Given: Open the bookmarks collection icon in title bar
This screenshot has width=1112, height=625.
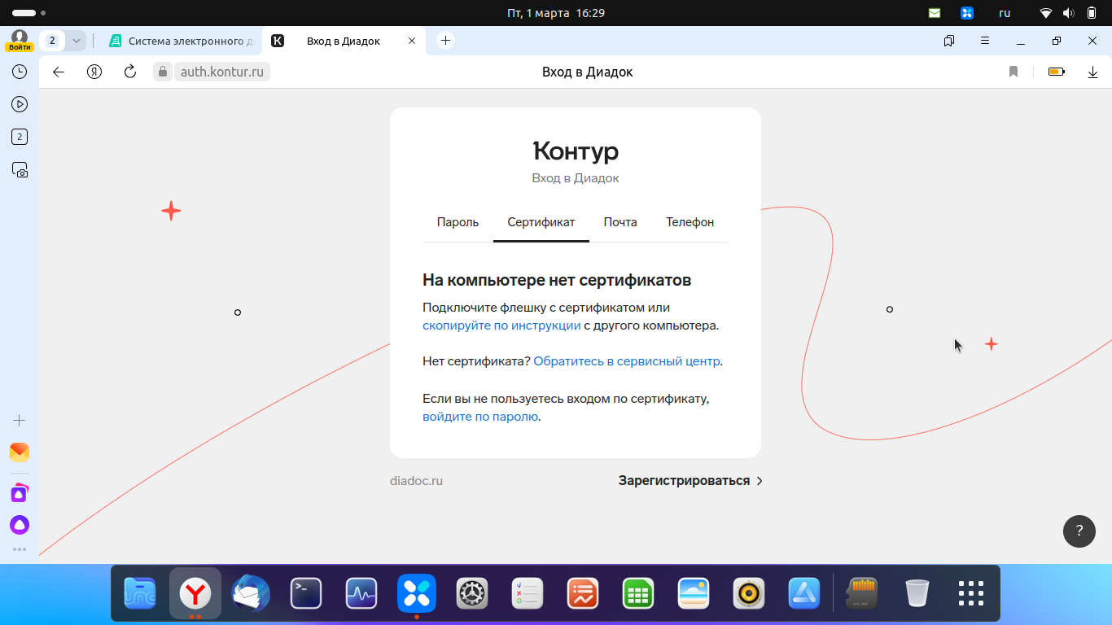Looking at the screenshot, I should pyautogui.click(x=949, y=41).
